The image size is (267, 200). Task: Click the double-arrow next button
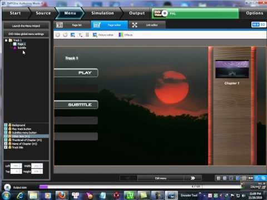[193, 178]
